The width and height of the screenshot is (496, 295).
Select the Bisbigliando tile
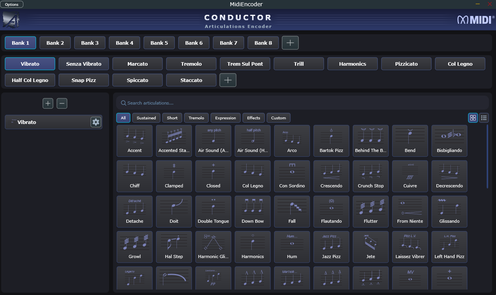[x=449, y=141]
